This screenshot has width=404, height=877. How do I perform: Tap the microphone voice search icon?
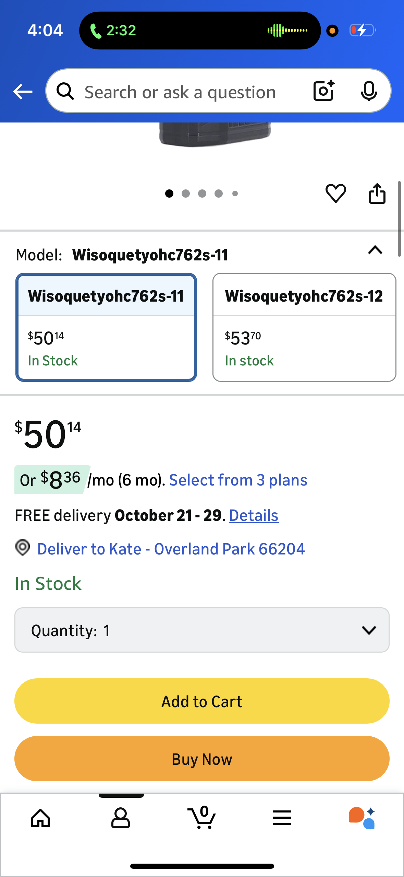[369, 91]
